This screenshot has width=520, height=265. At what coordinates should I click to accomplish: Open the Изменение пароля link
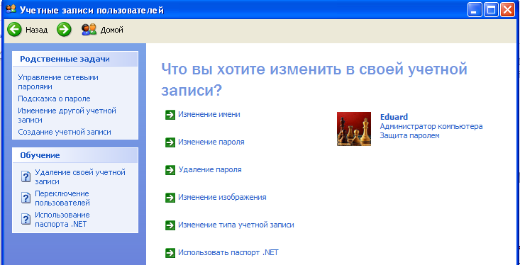(211, 142)
